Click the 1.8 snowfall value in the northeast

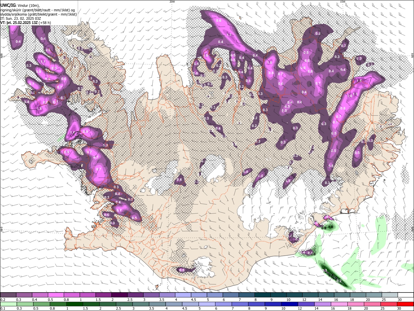pos(358,81)
